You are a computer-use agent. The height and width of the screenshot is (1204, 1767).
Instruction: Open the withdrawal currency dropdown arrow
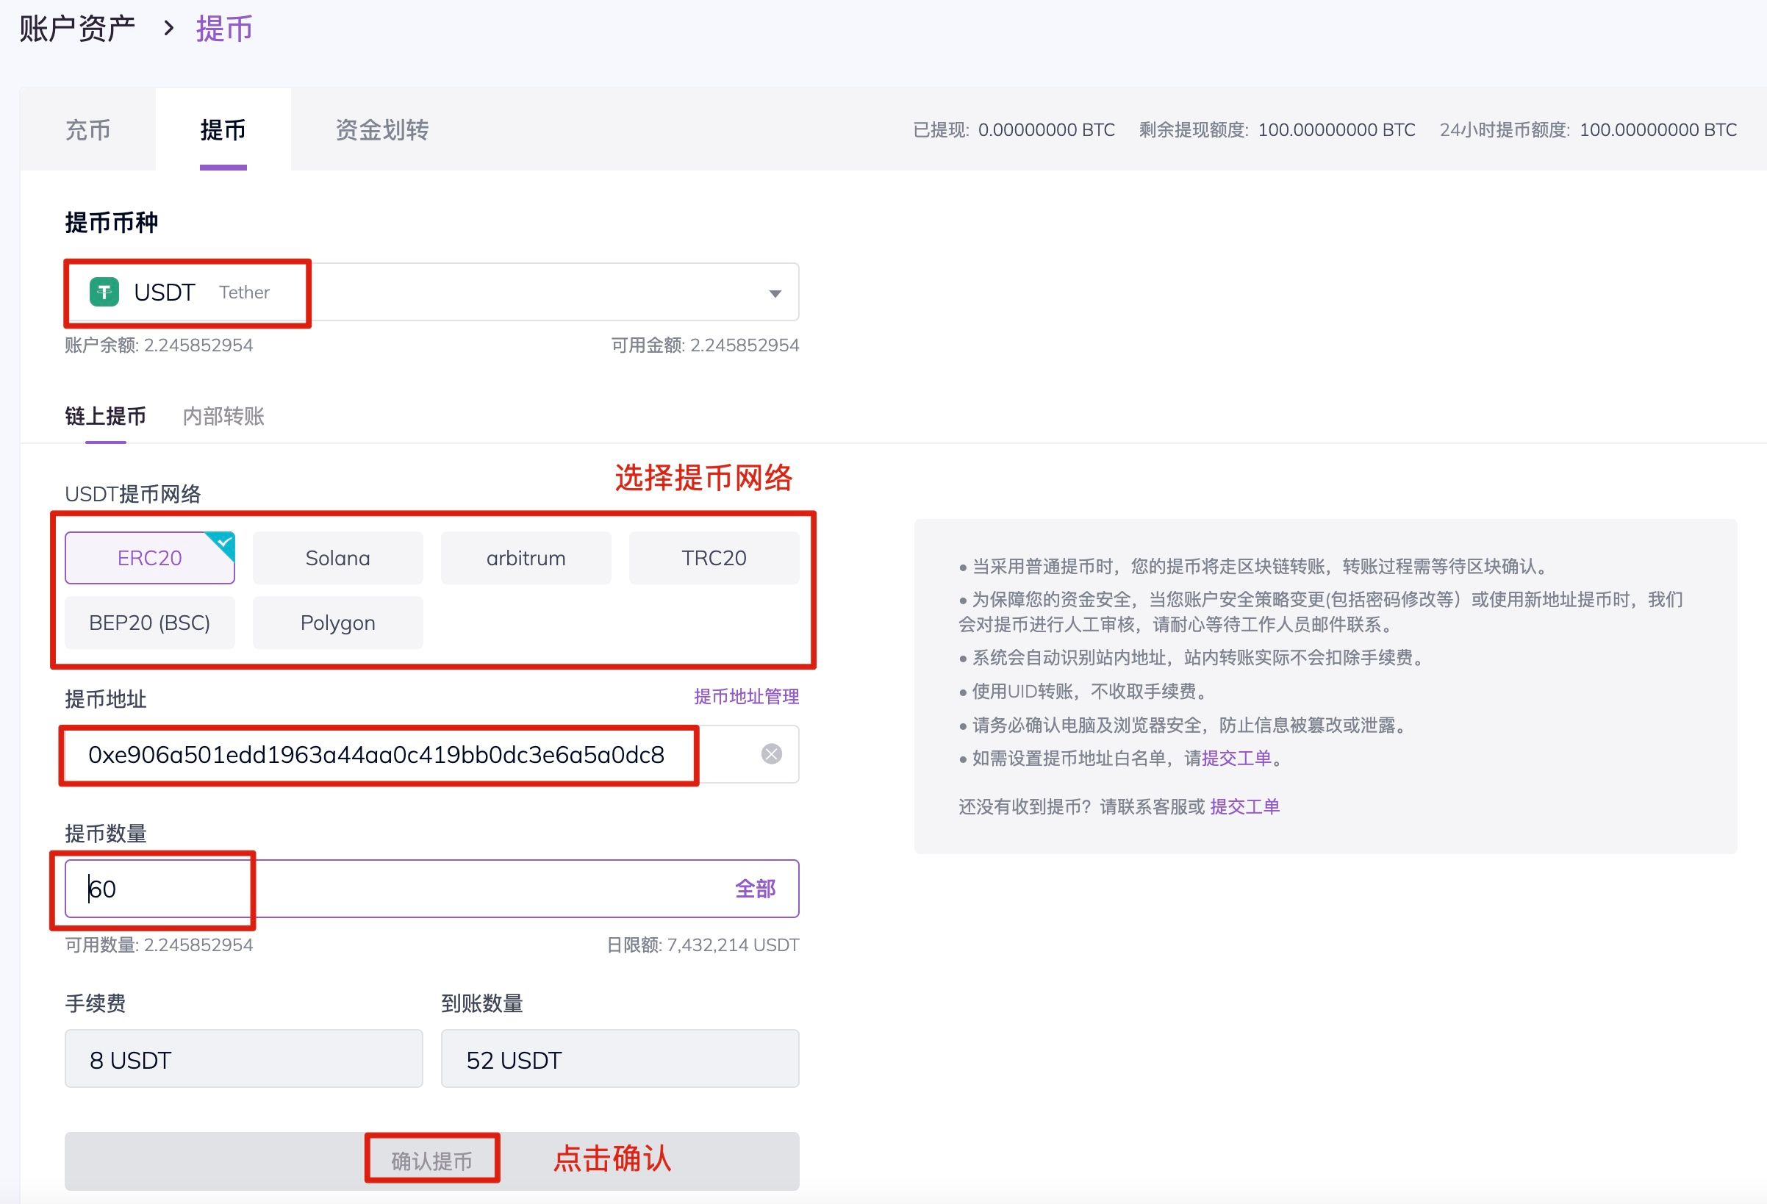775,293
